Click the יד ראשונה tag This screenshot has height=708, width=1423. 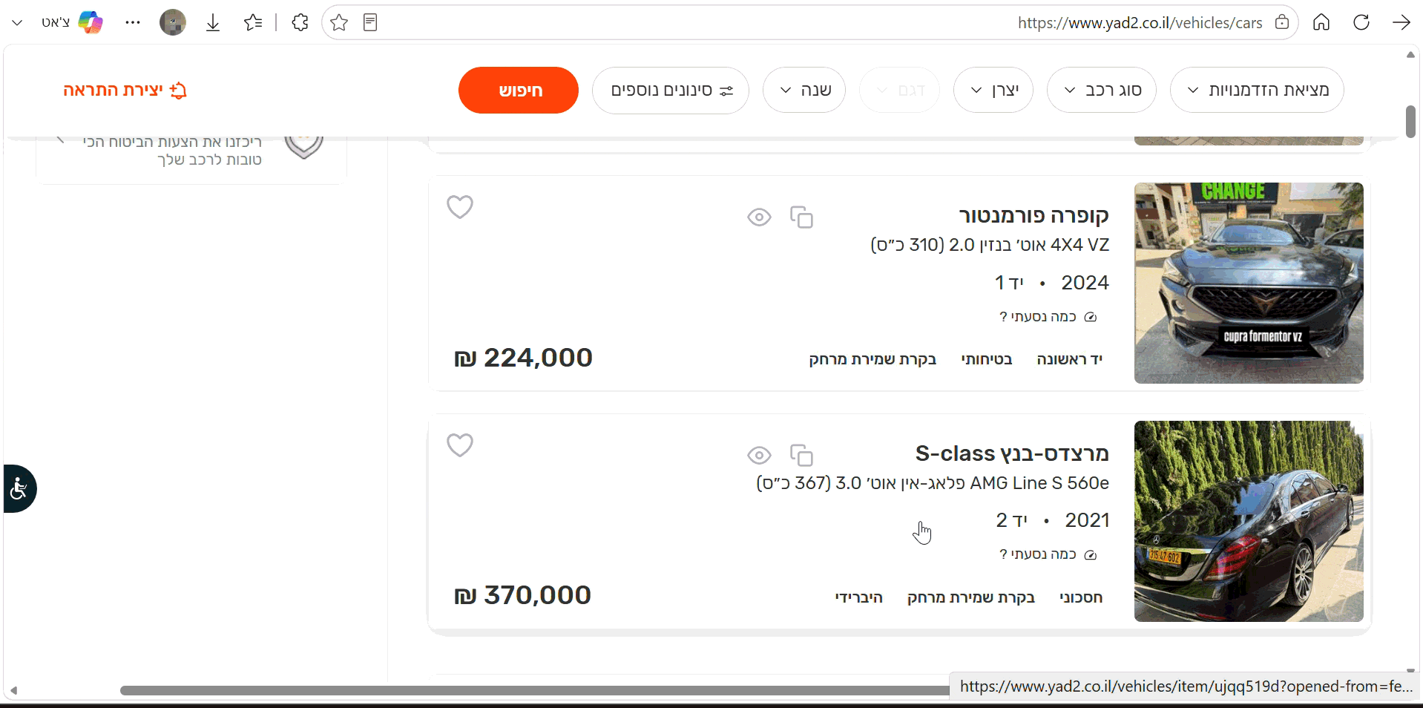1069,359
